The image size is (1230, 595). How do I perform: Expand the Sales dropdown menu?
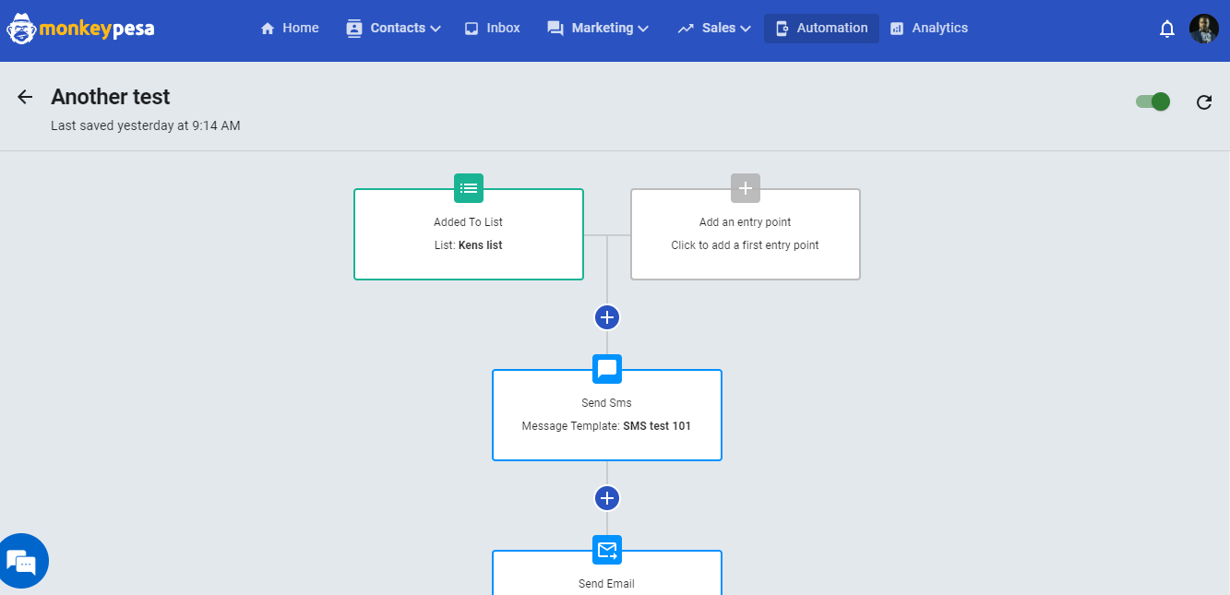[x=714, y=29]
